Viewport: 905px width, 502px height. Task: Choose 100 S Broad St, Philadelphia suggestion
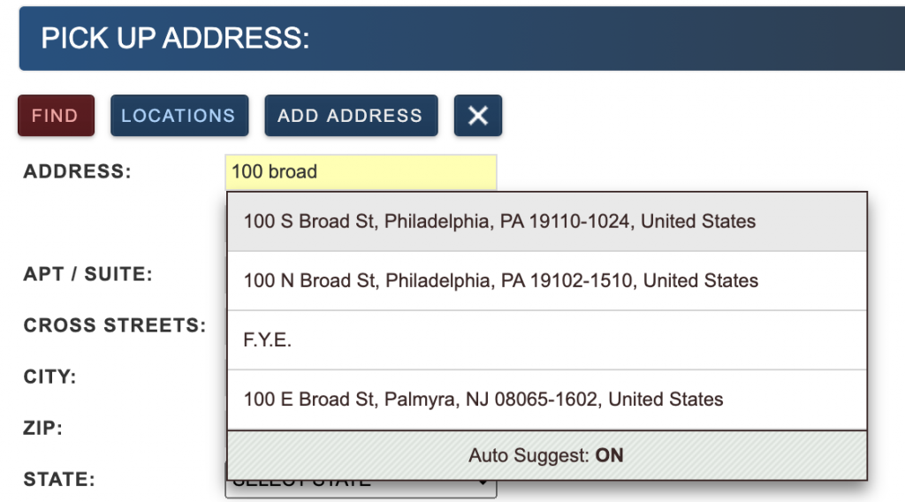click(499, 221)
